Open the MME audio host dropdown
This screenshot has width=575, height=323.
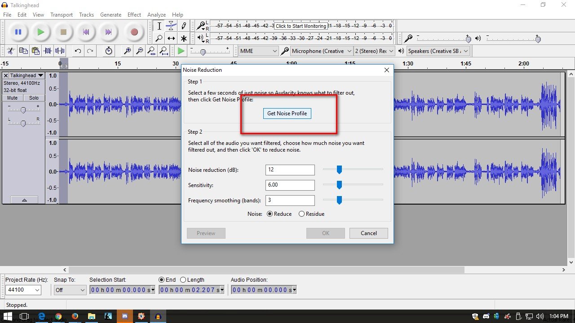click(259, 51)
